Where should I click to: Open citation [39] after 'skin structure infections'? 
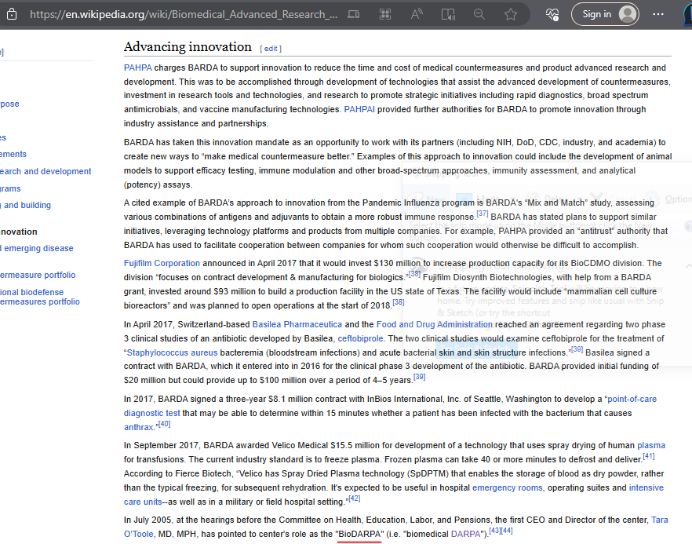577,350
